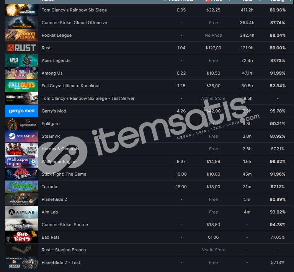Open the PlanetSide 2 thumbnail

coord(21,199)
